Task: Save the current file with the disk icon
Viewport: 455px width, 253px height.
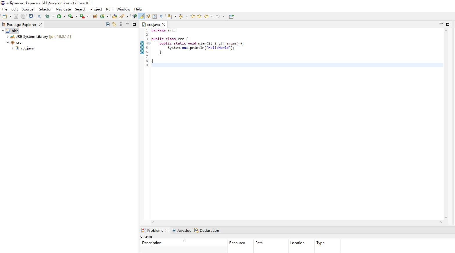Action: [x=16, y=16]
